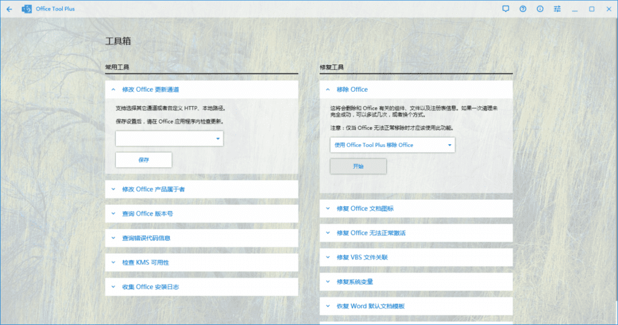Open the update channel dropdown

click(170, 139)
